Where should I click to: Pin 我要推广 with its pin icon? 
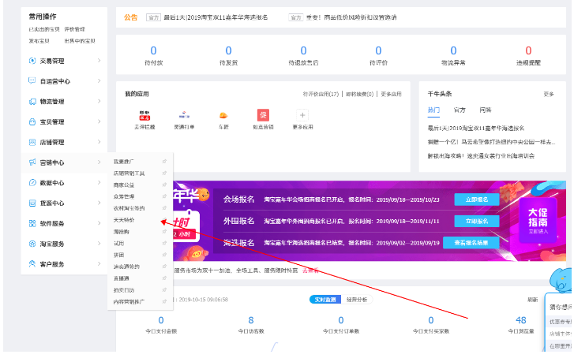click(x=164, y=162)
